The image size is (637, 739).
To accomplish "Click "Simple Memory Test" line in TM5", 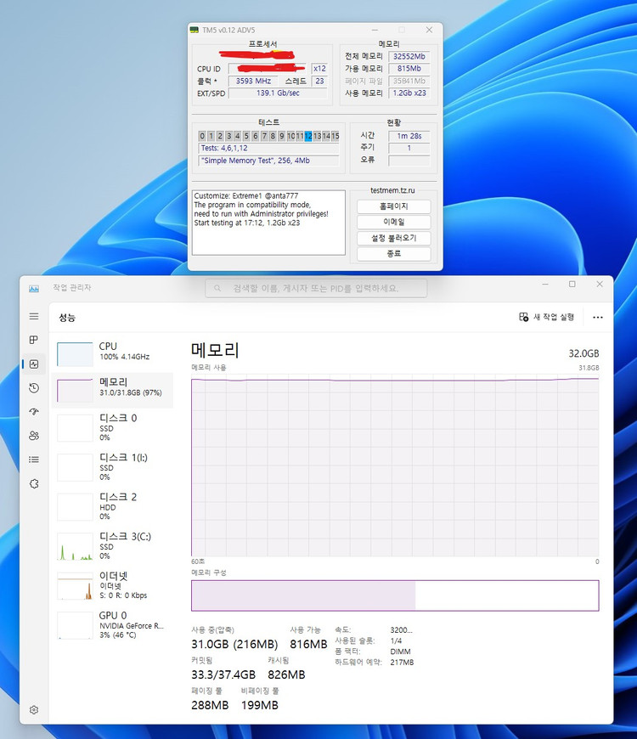I will [268, 161].
